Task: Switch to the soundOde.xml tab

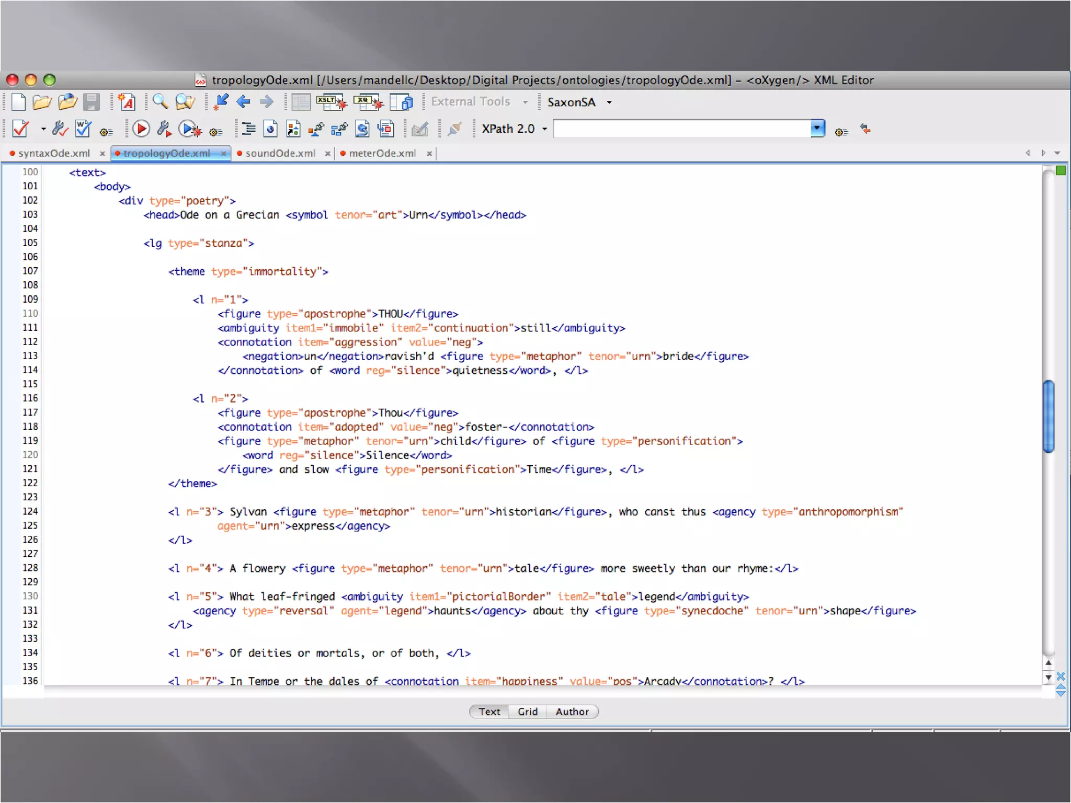Action: point(280,153)
